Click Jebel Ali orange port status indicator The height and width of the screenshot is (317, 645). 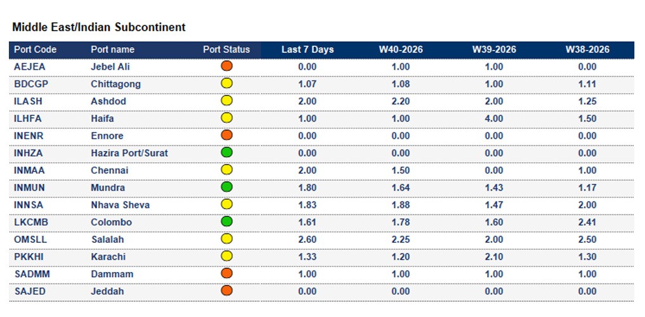click(x=226, y=66)
